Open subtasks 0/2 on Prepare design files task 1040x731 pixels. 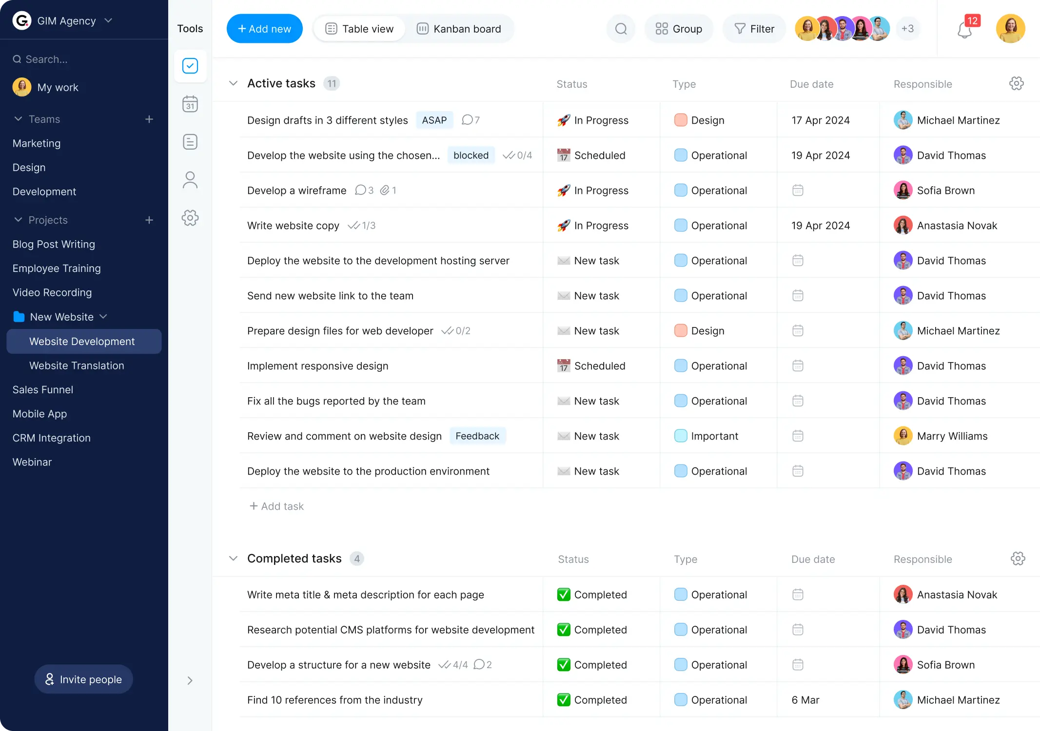click(x=456, y=331)
